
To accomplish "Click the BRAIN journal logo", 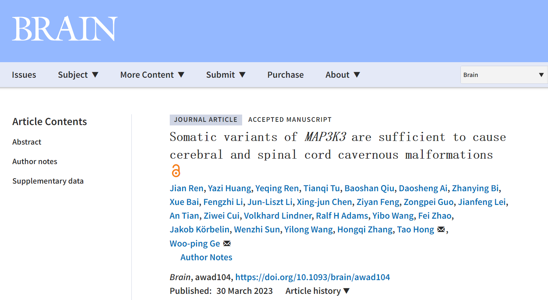I will pos(65,29).
